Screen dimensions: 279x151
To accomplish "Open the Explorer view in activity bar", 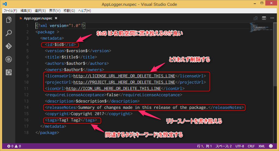I will (x=8, y=20).
